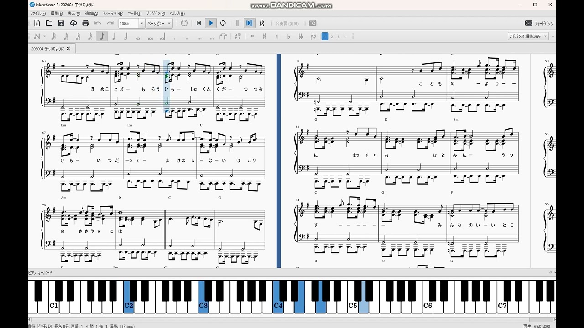Image resolution: width=584 pixels, height=328 pixels.
Task: Select the 16th note duration
Action: [x=90, y=36]
